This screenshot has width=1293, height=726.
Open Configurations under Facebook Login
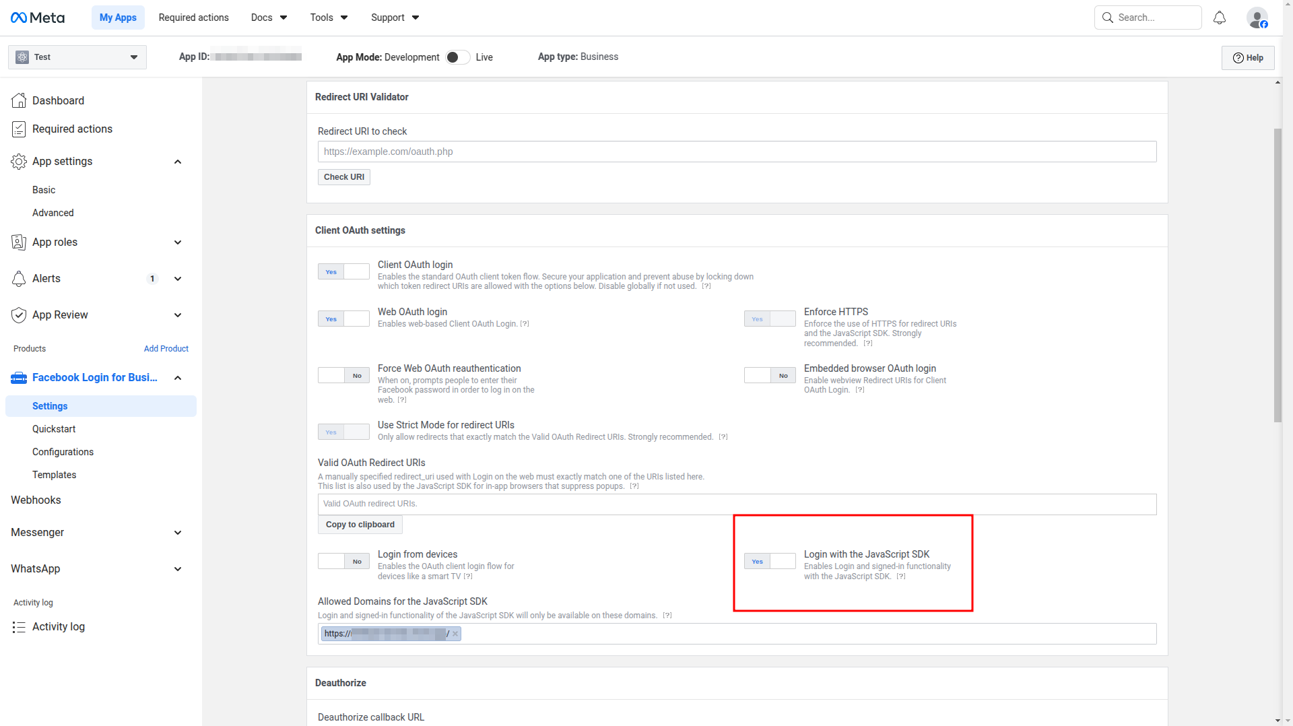pos(63,452)
